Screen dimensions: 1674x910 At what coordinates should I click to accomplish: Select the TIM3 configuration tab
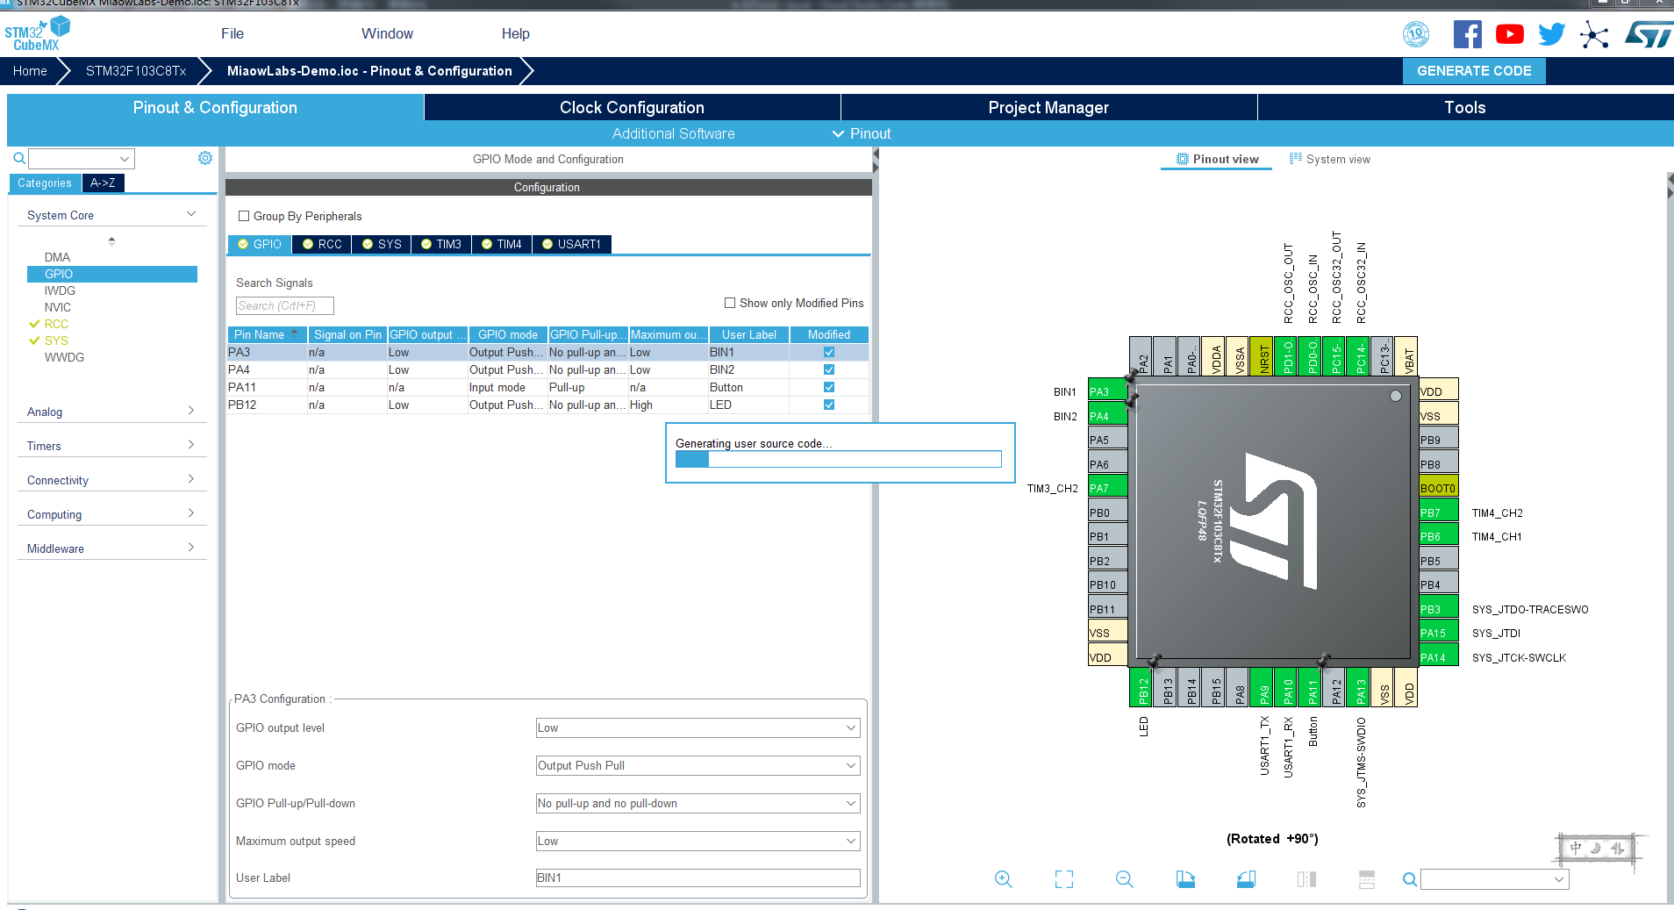tap(441, 244)
